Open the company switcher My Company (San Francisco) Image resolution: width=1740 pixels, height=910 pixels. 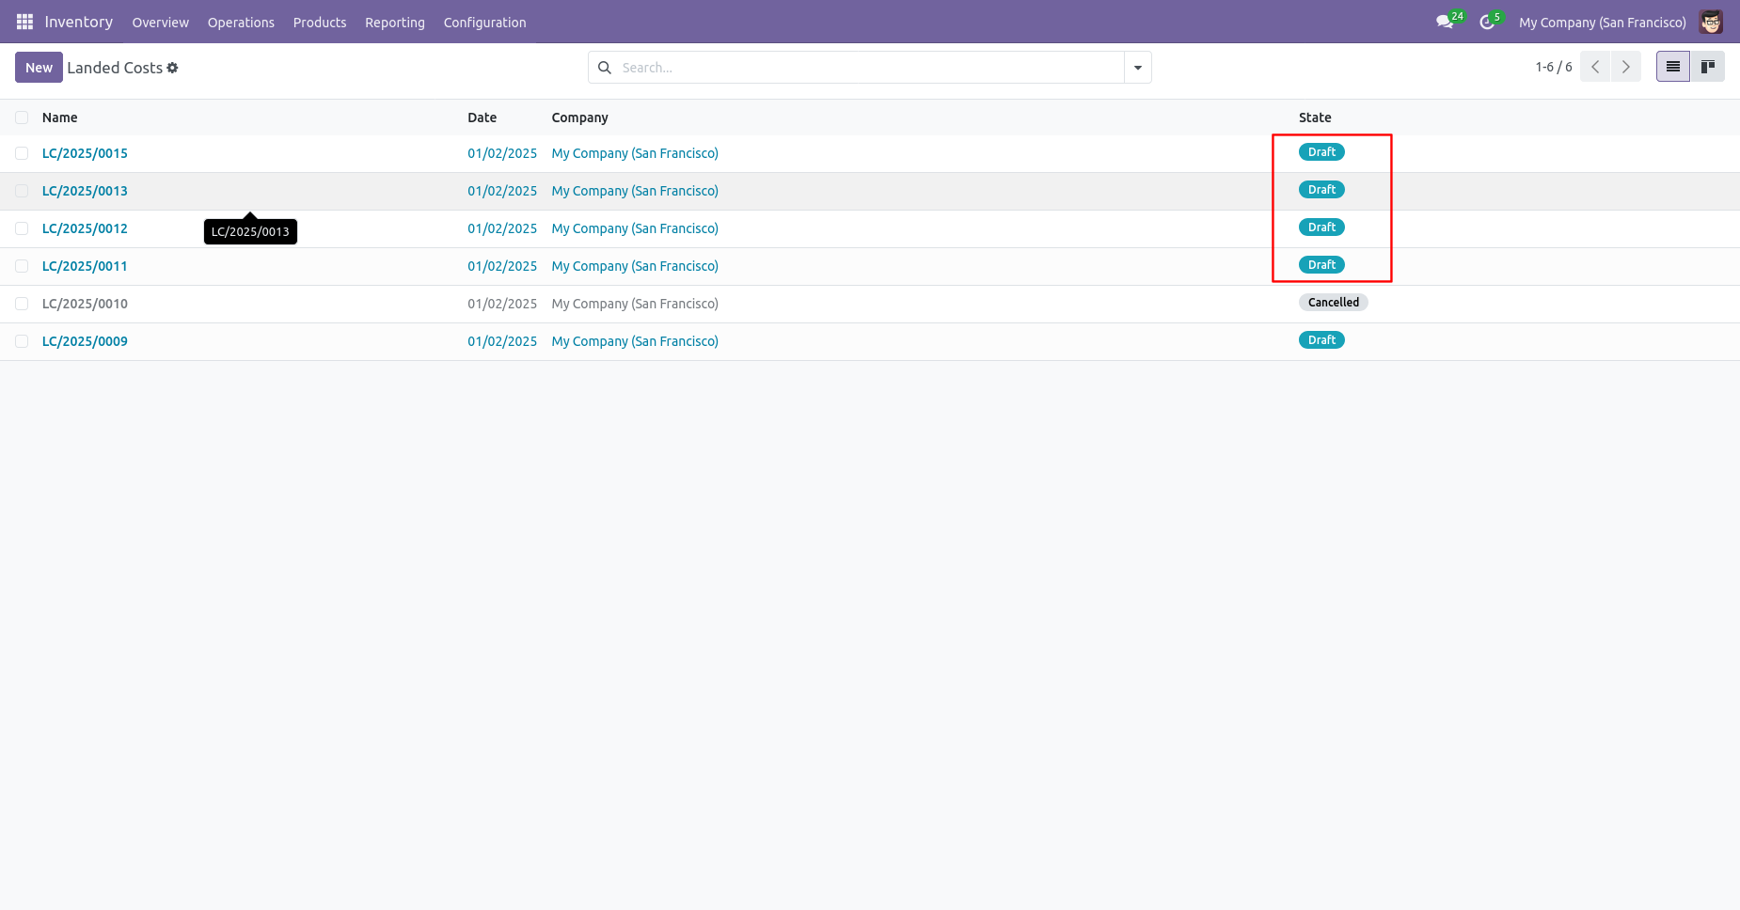pos(1603,23)
